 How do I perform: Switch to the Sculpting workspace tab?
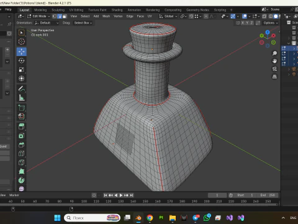[58, 10]
